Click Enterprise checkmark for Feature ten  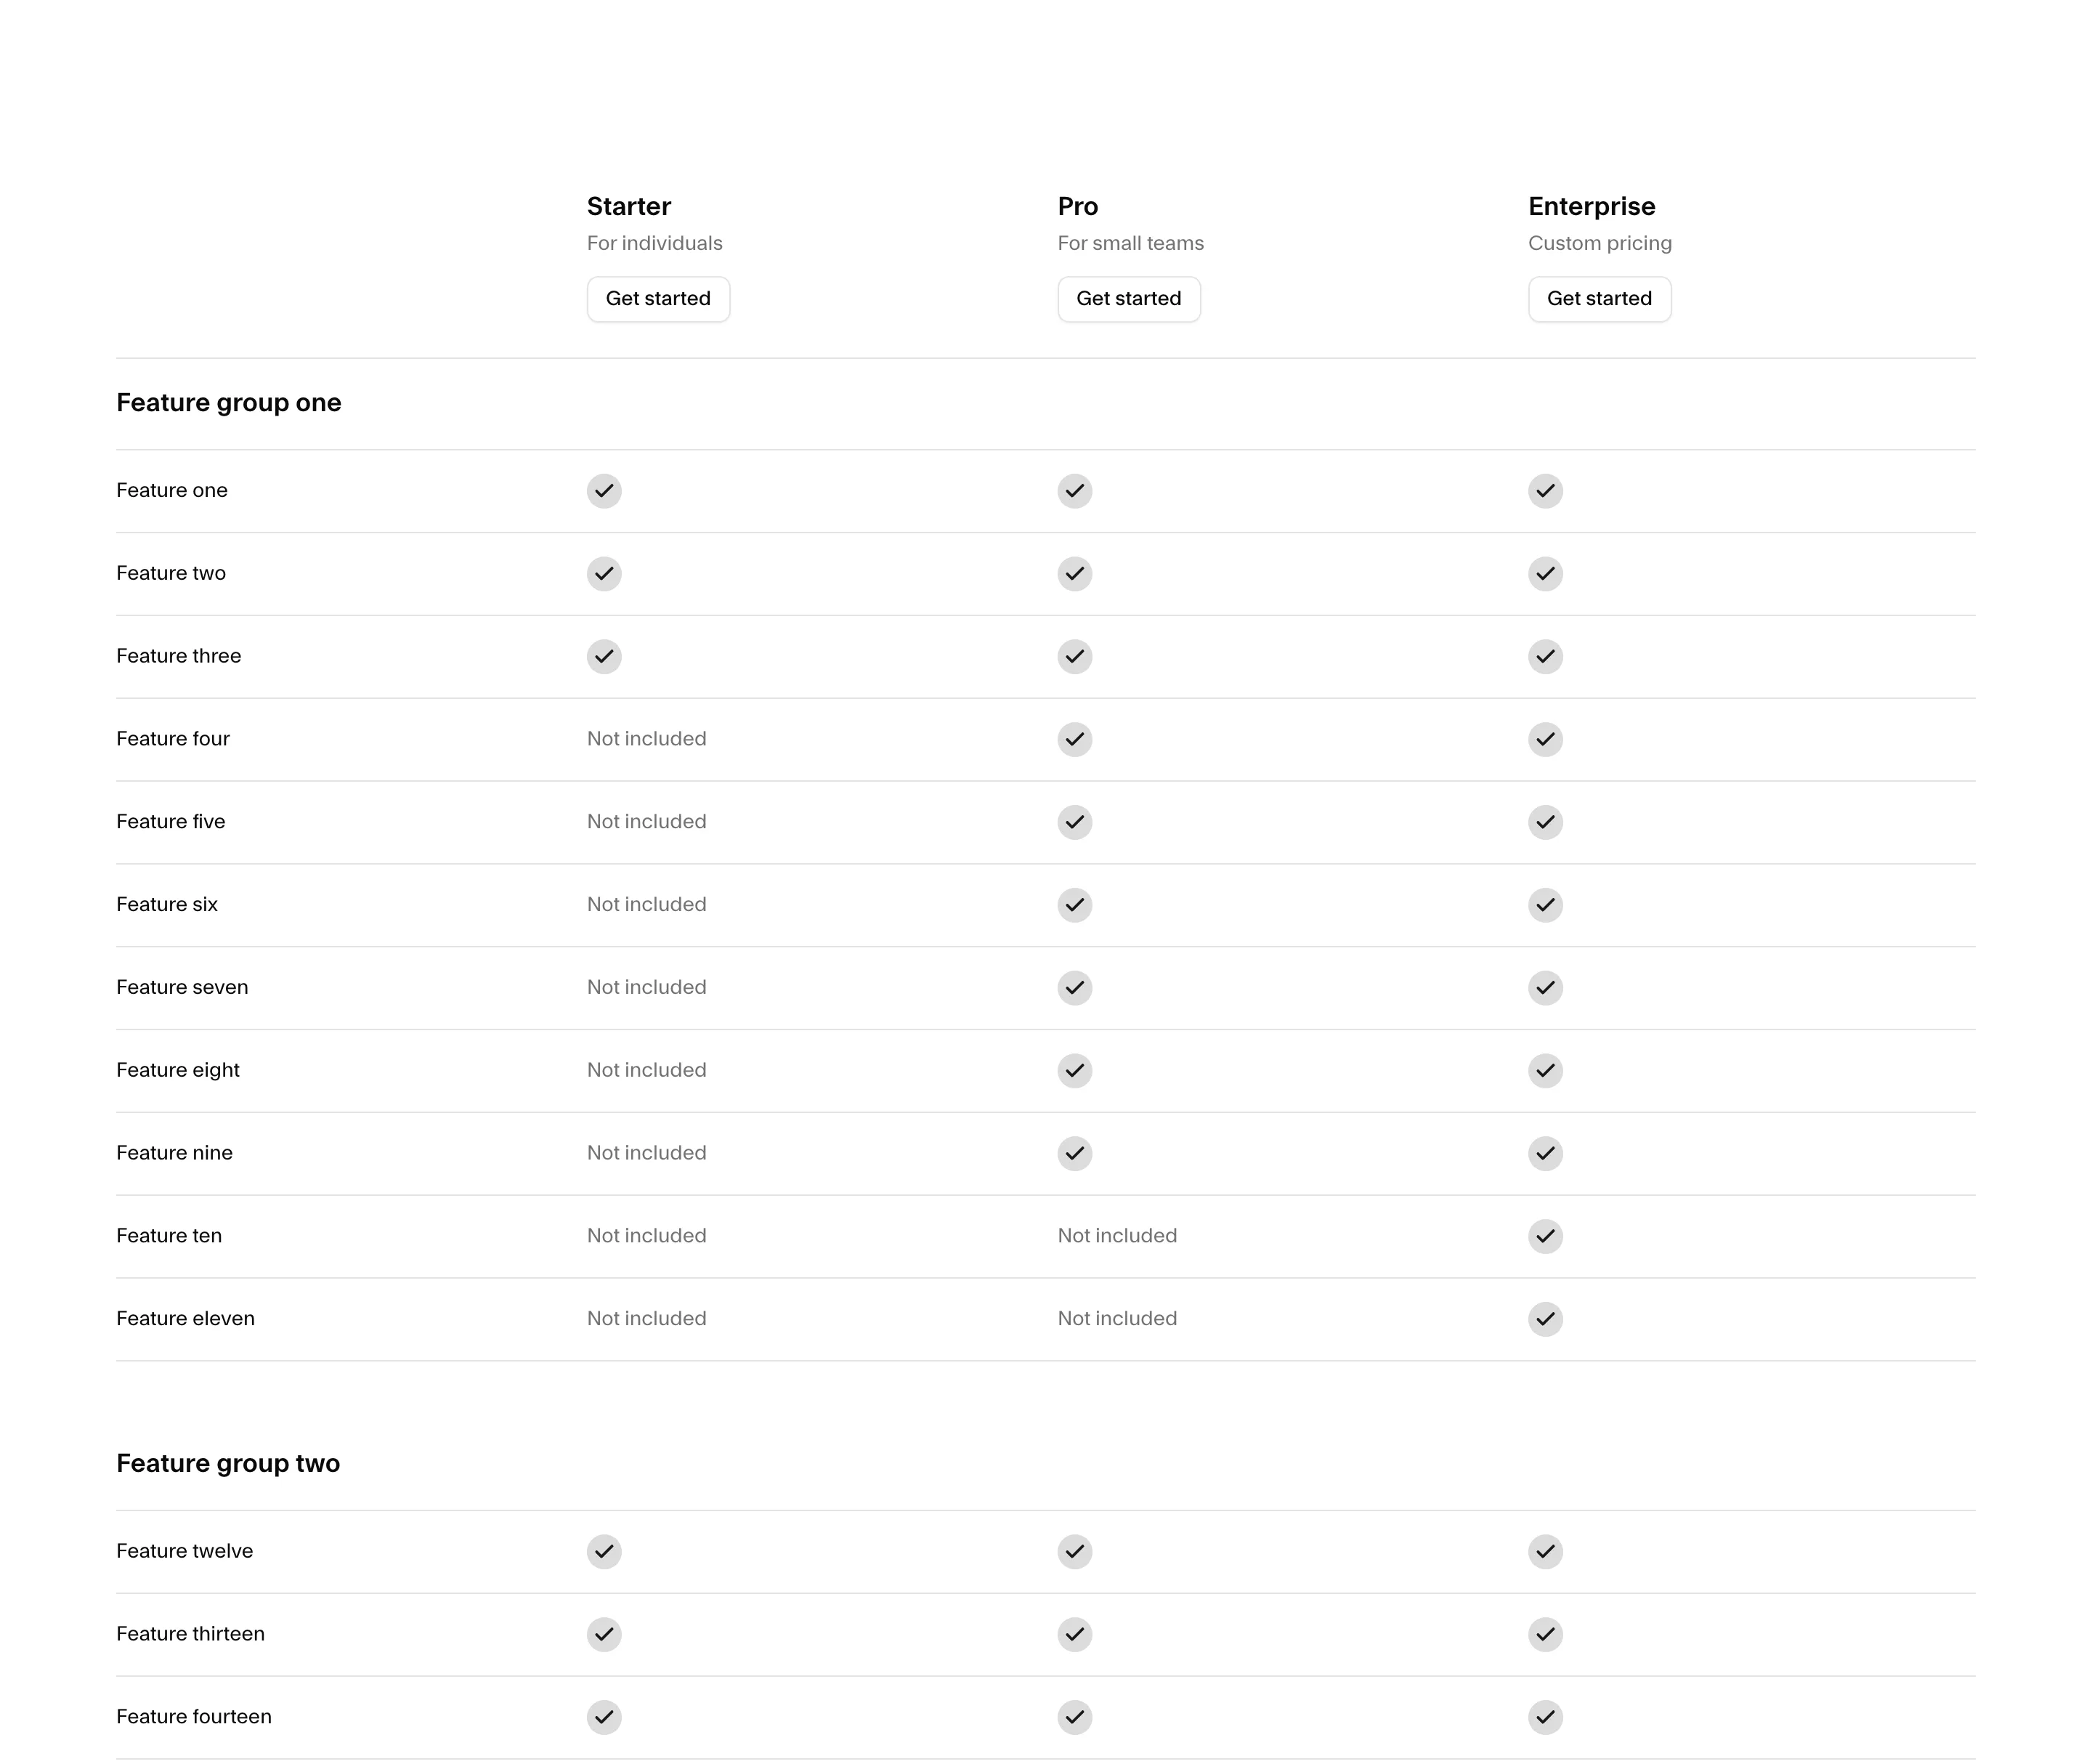click(1545, 1237)
